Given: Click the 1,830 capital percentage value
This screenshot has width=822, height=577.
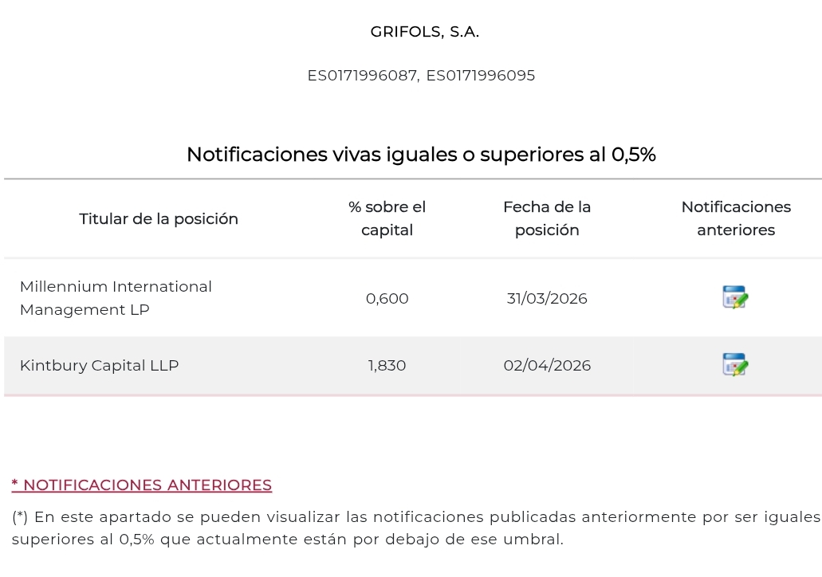Looking at the screenshot, I should [387, 365].
